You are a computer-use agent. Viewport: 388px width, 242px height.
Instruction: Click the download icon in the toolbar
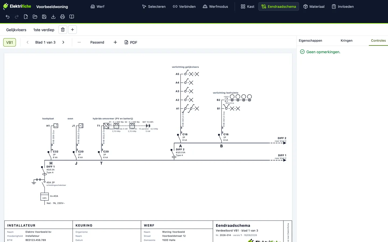point(53,17)
